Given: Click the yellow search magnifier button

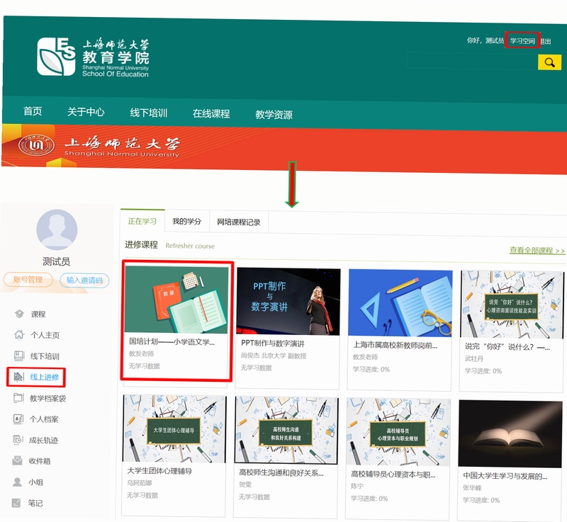Looking at the screenshot, I should [x=549, y=62].
